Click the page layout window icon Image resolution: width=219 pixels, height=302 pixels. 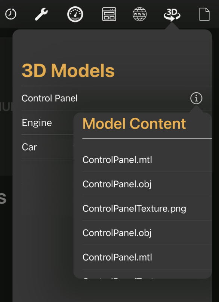click(109, 14)
